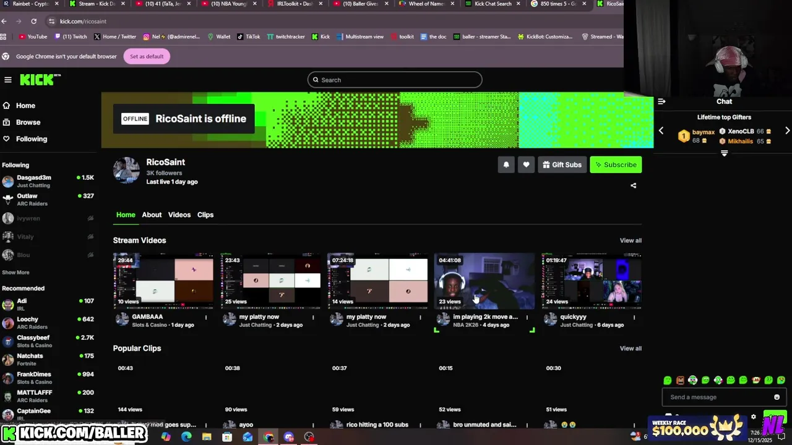
Task: Open the GAMBAAA stream video thumbnail
Action: (163, 281)
